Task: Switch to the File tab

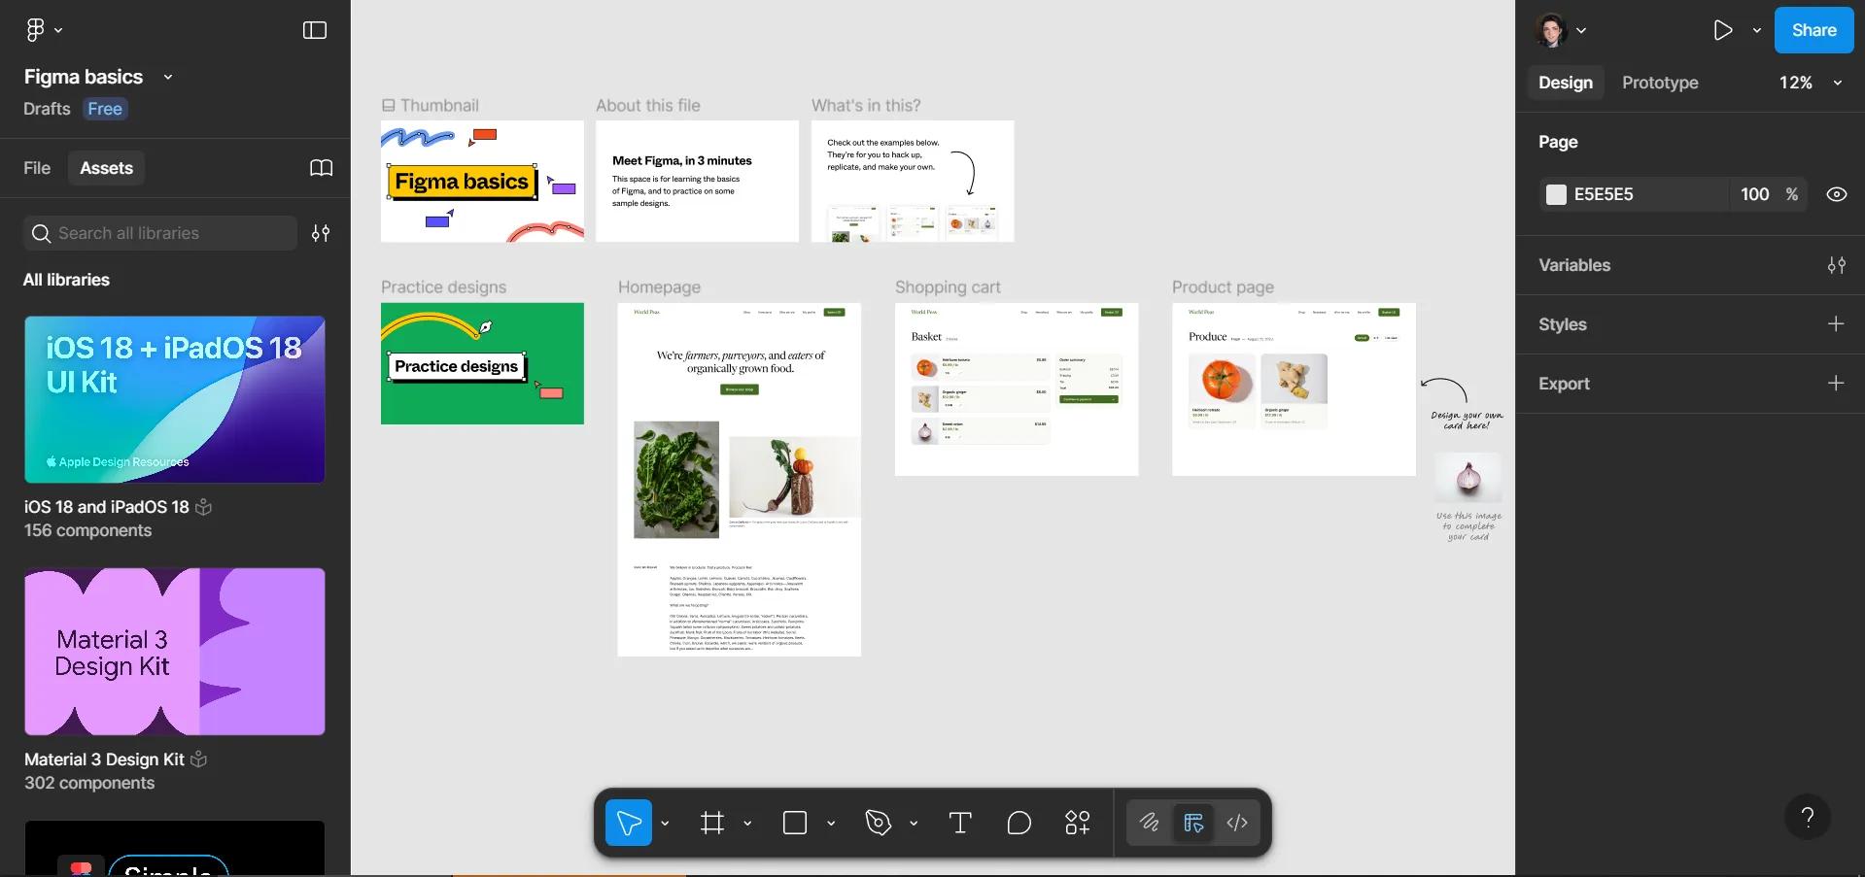Action: 37,168
